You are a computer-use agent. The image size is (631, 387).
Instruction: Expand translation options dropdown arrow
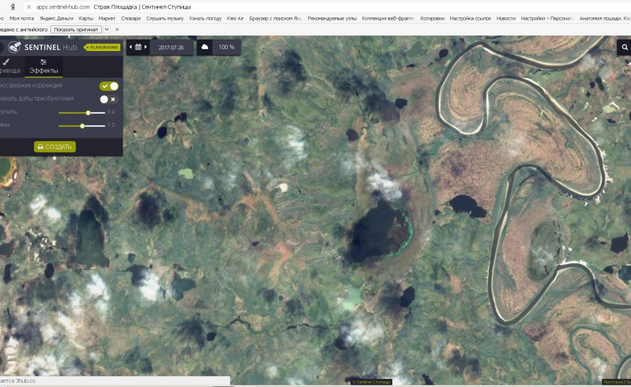click(107, 29)
